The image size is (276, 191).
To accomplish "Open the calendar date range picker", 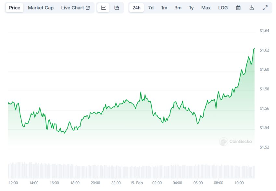I will coord(238,8).
